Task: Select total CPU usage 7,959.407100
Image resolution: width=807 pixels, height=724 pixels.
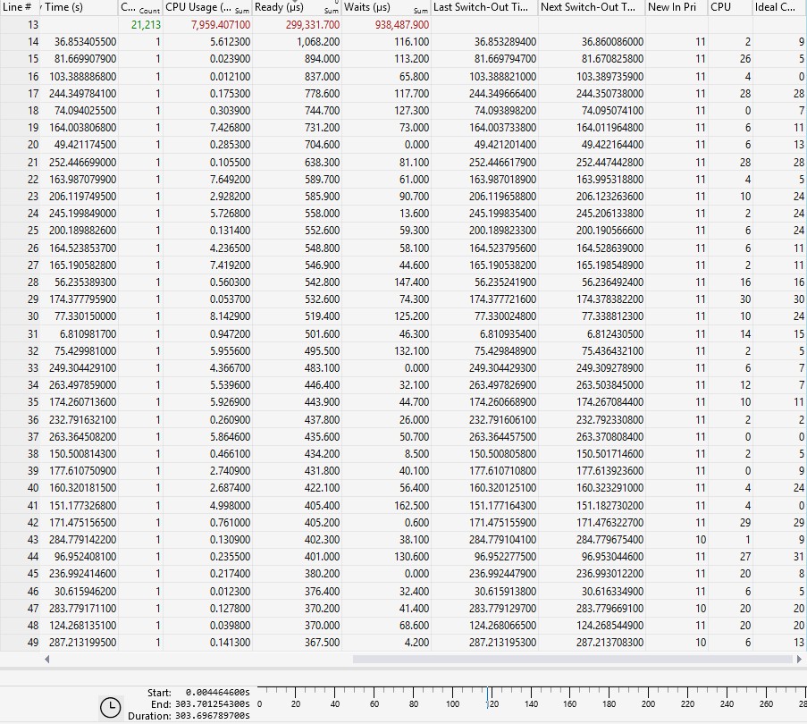Action: (221, 25)
